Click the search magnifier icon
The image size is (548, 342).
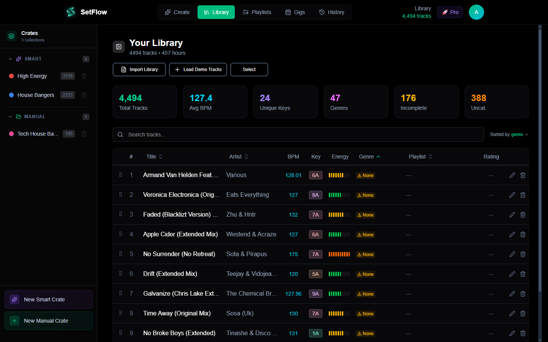(120, 135)
